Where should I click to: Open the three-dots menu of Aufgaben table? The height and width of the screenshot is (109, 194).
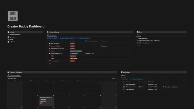click(x=183, y=82)
